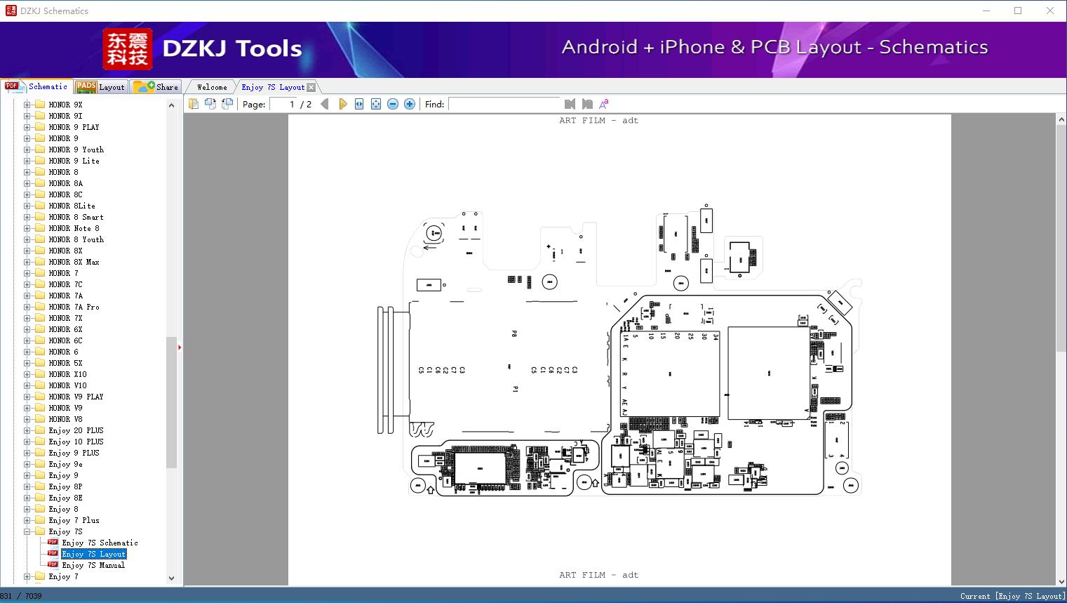The height and width of the screenshot is (603, 1067).
Task: Zoom out with the minus icon
Action: pos(393,104)
